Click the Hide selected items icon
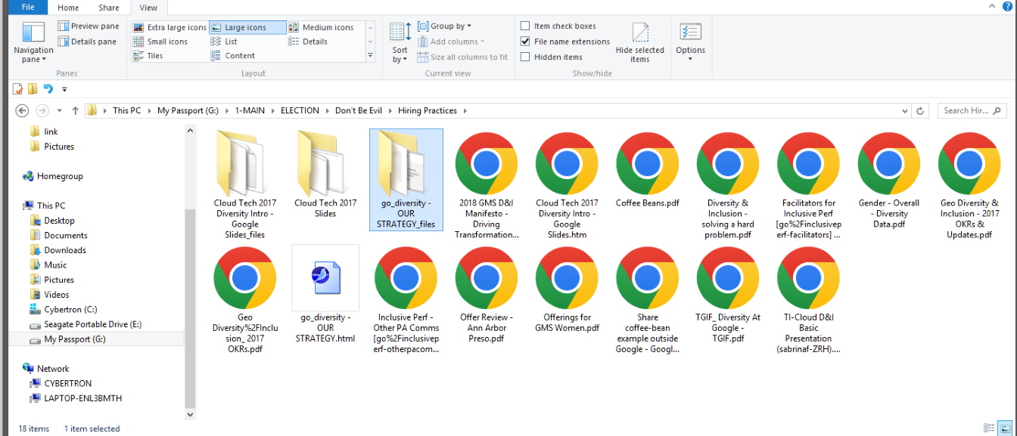1017x436 pixels. [639, 34]
